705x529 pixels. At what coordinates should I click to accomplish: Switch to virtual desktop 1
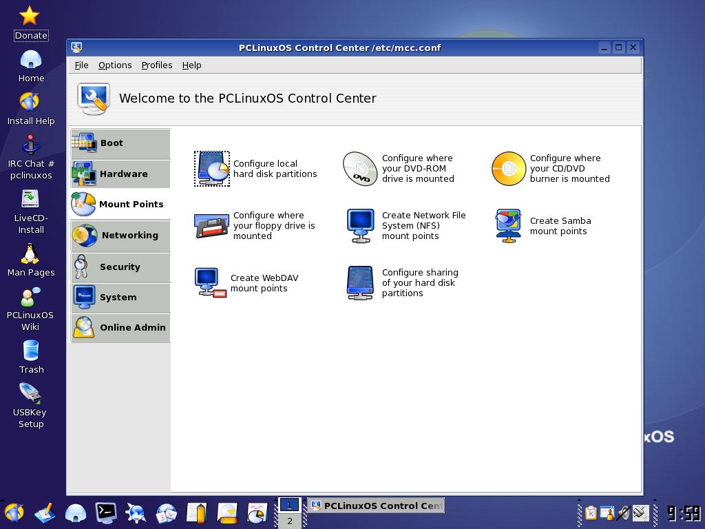(x=290, y=505)
